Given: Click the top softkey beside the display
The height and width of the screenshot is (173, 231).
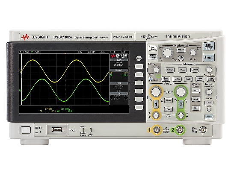Looking at the screenshot, I should 139,66.
